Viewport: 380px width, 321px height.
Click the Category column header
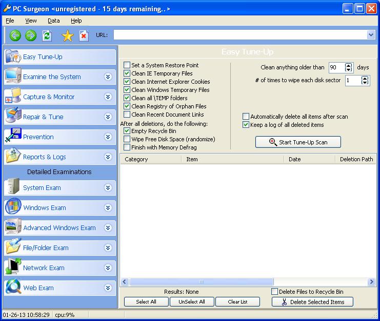(151, 159)
